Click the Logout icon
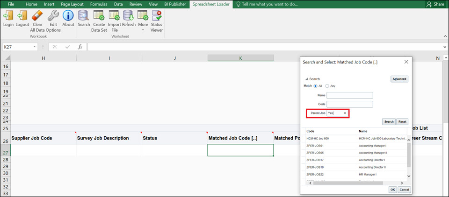Image resolution: width=449 pixels, height=197 pixels. (22, 15)
